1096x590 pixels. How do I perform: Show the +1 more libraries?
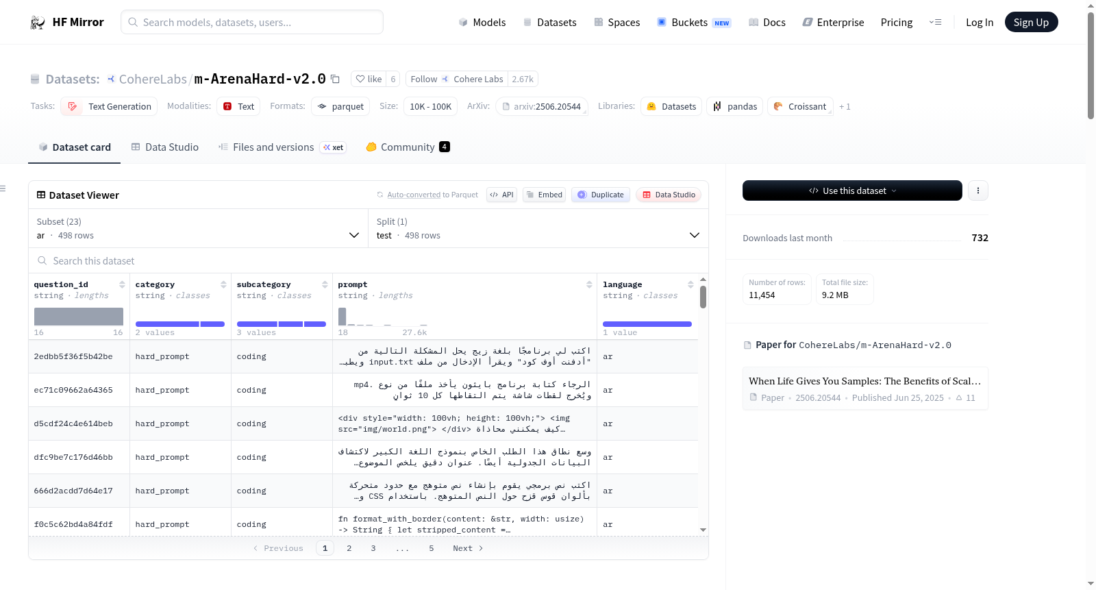(845, 106)
